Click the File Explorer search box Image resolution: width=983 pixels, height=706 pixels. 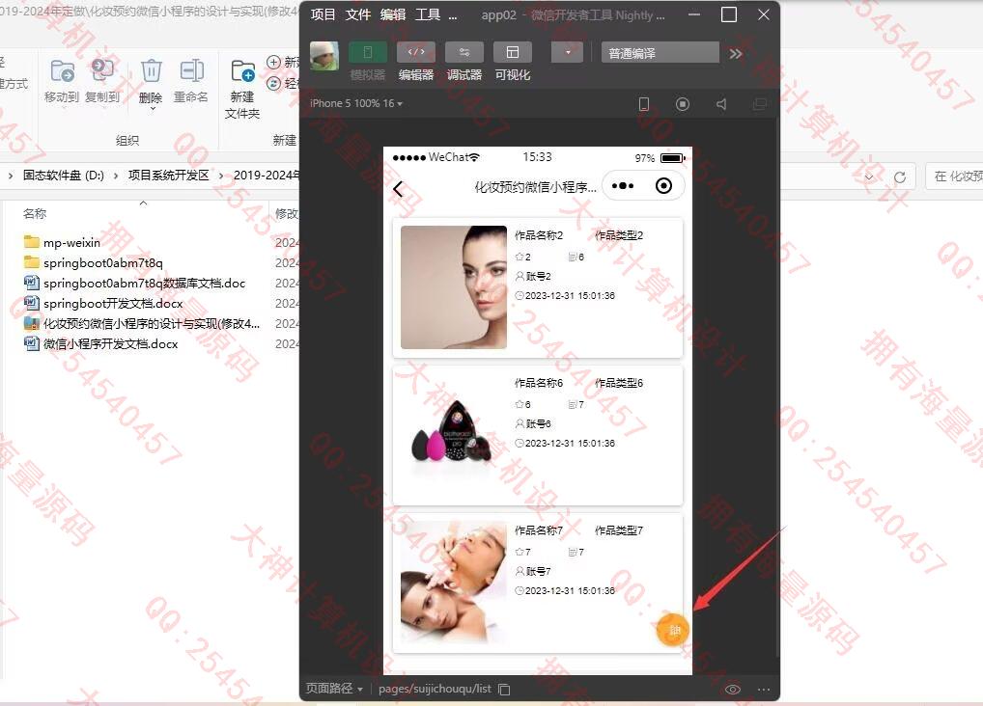955,176
